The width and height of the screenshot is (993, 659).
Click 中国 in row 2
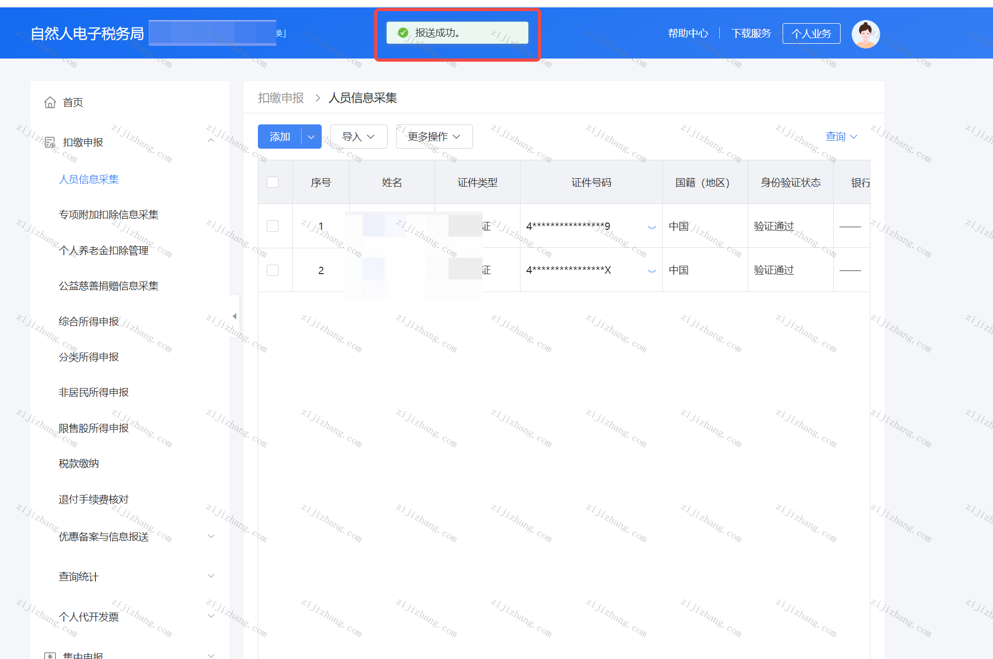679,270
